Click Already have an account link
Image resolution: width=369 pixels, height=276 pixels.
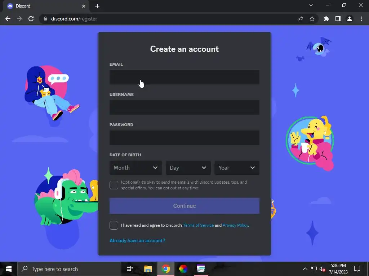point(137,240)
